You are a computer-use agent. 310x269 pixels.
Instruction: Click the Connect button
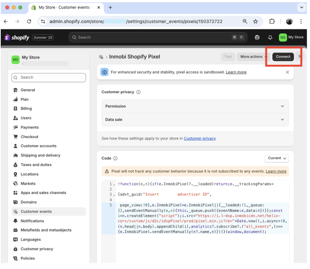283,57
